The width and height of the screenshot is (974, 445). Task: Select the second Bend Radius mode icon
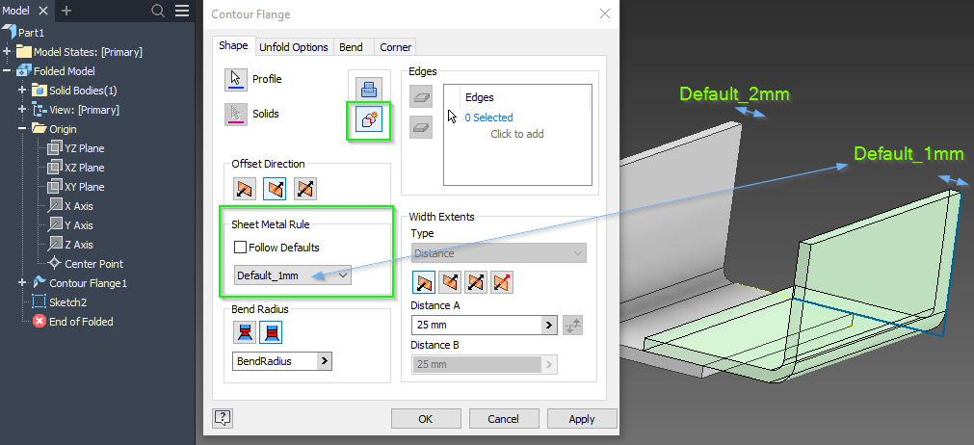pyautogui.click(x=271, y=333)
